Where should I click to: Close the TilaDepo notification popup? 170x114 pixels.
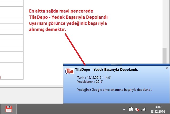pos(167,68)
